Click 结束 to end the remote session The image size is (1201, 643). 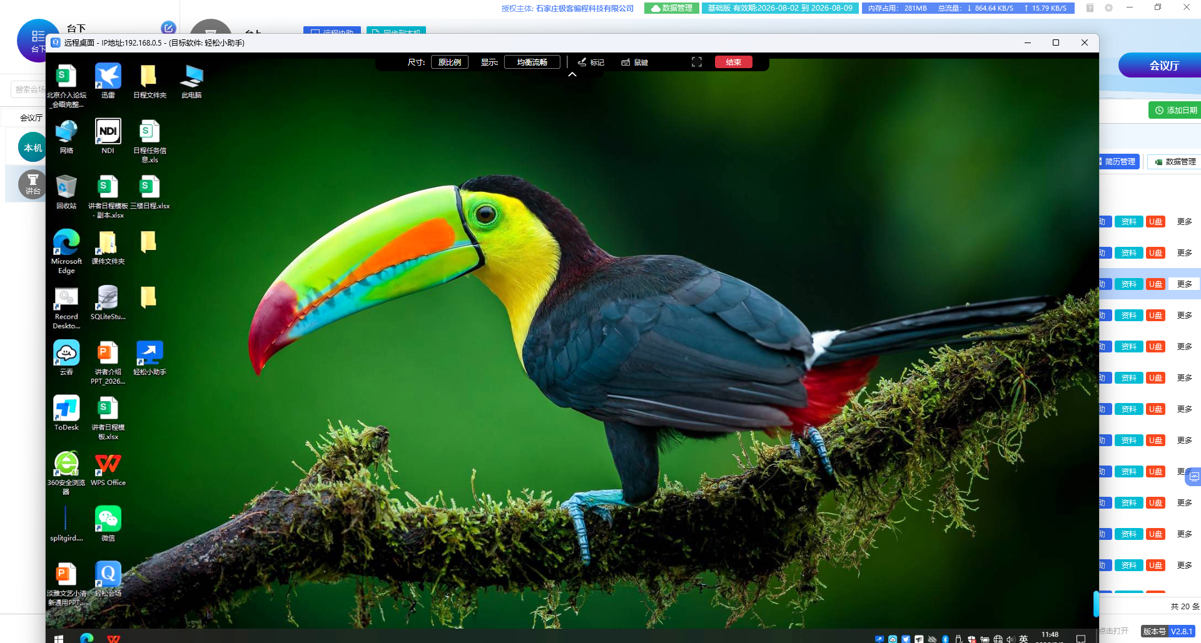(x=734, y=62)
